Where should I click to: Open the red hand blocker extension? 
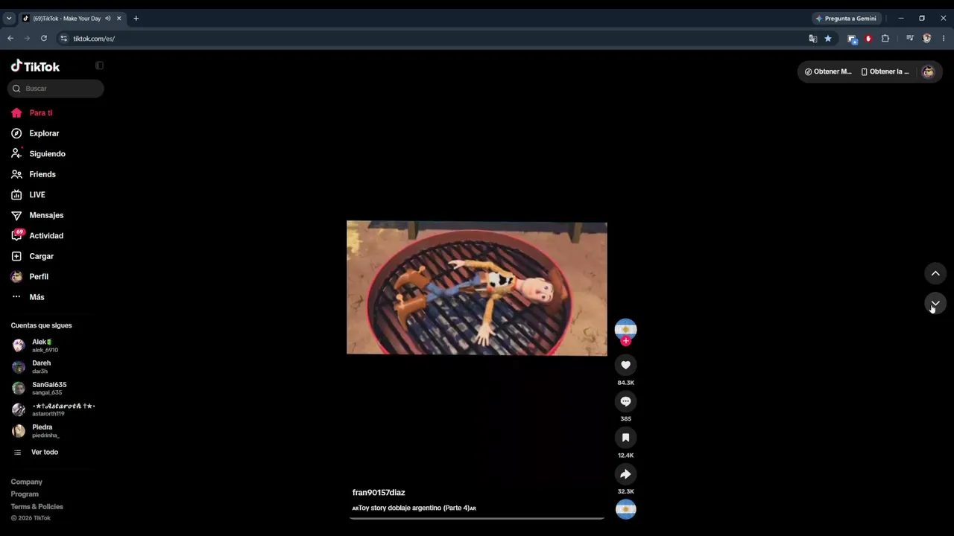(868, 39)
